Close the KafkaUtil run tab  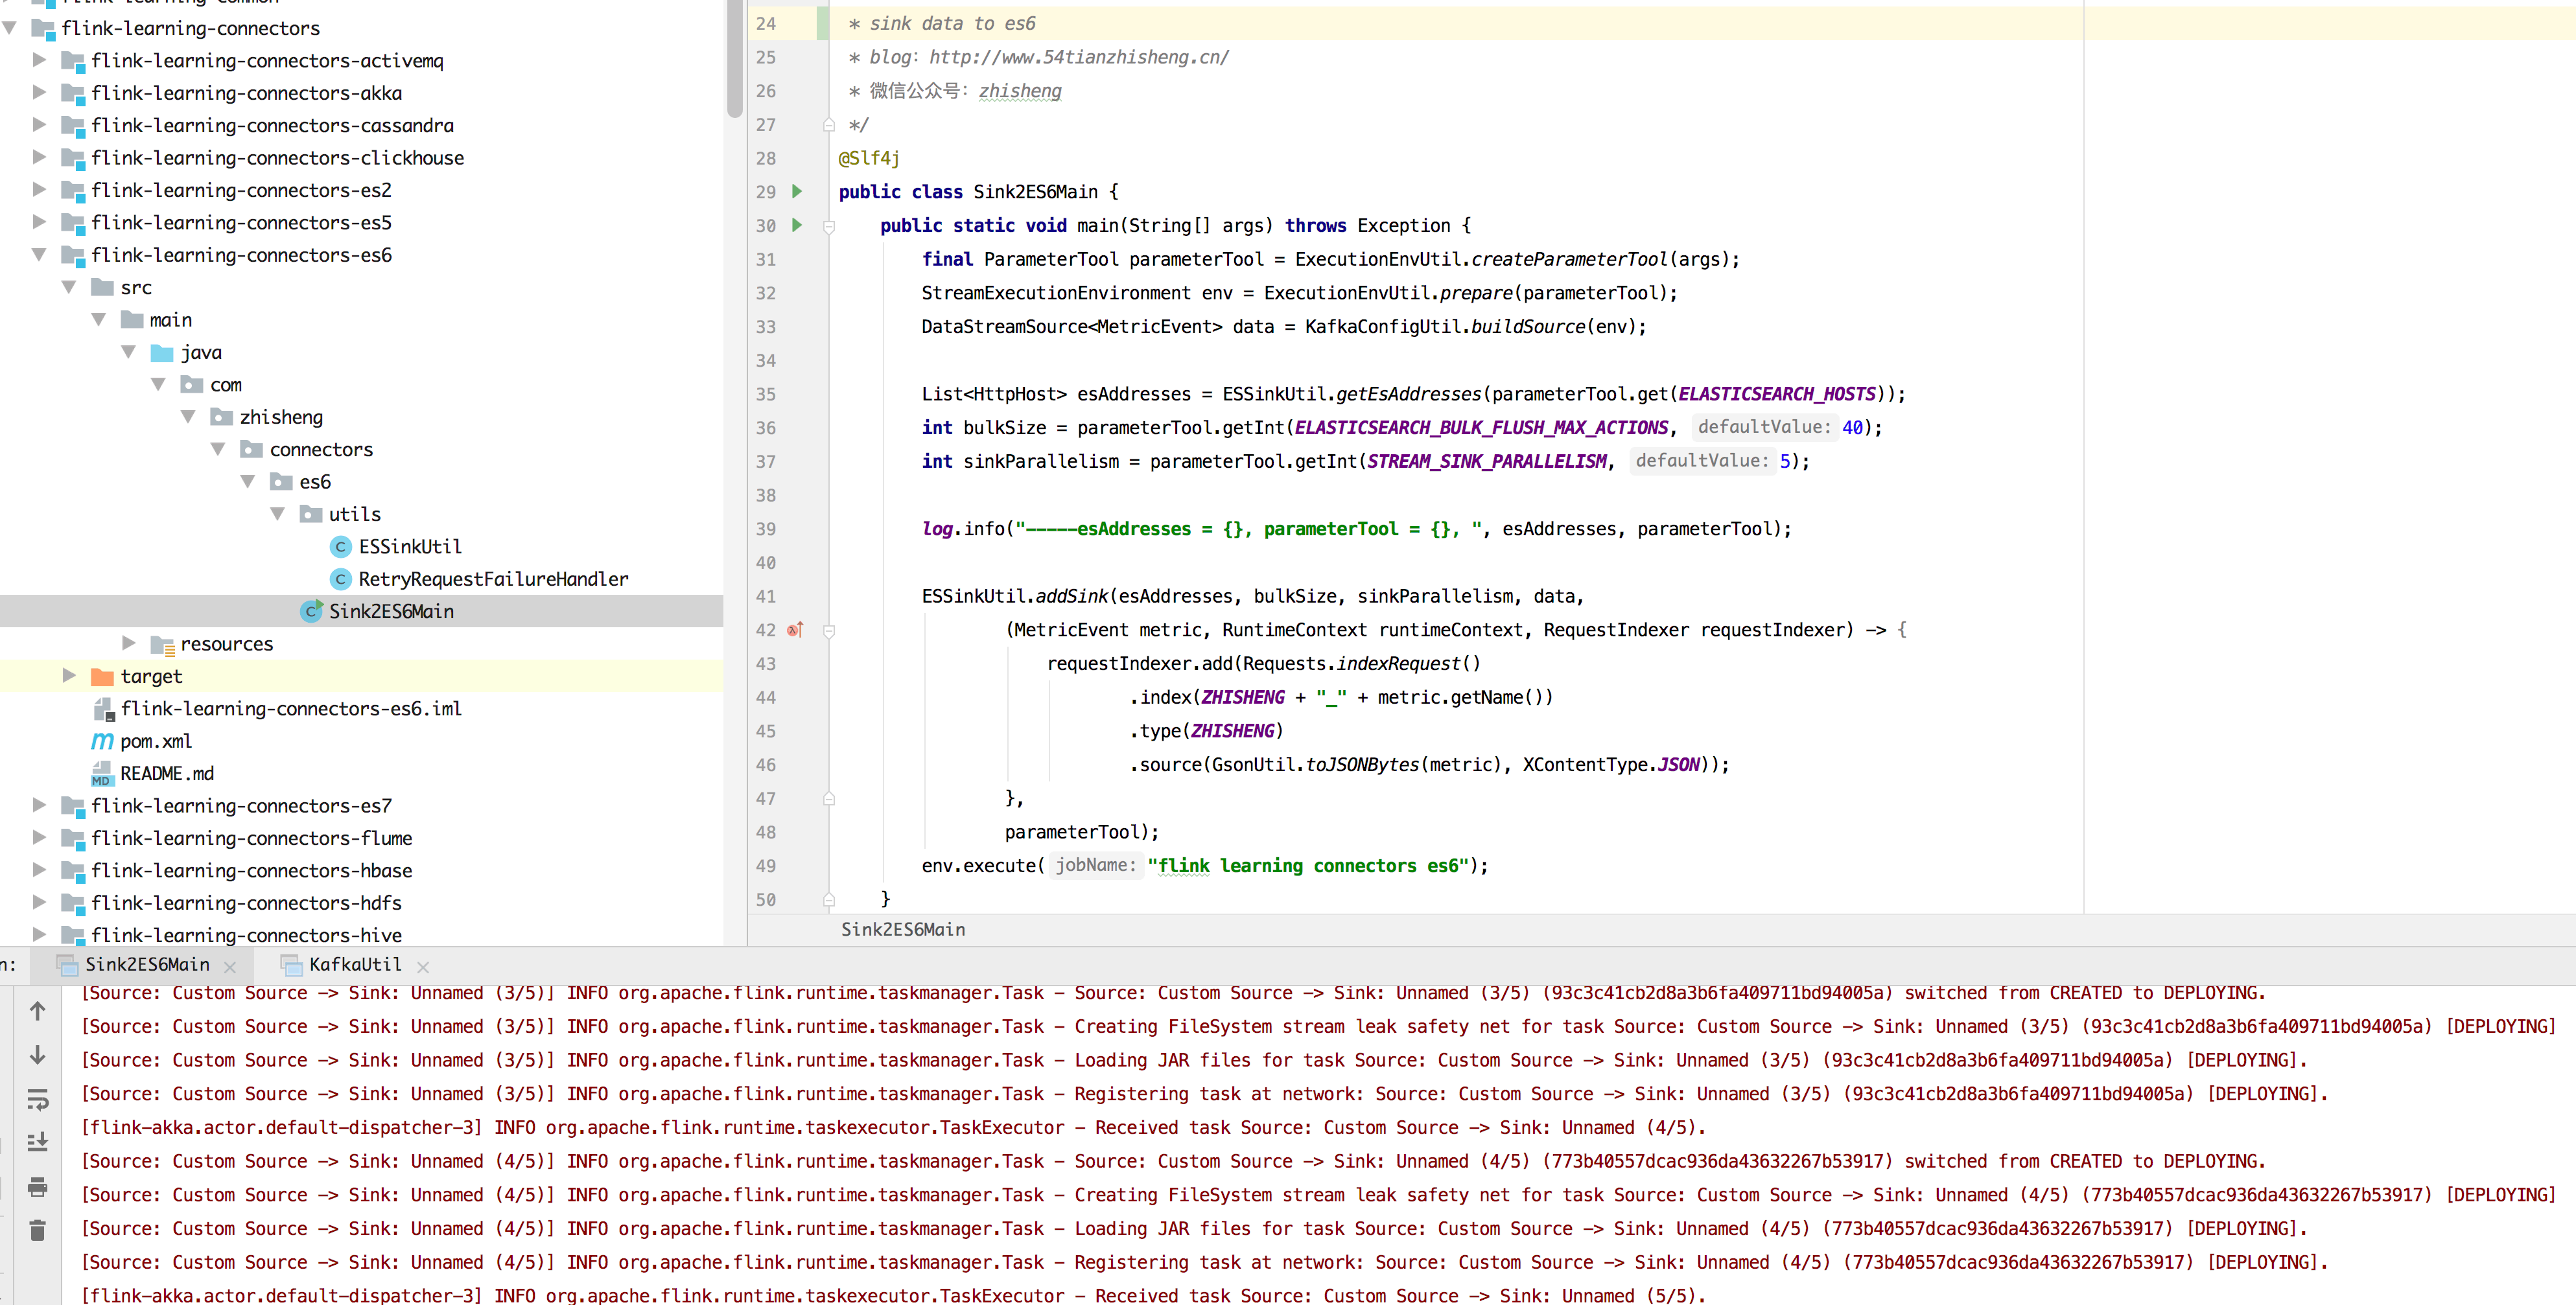coord(423,967)
